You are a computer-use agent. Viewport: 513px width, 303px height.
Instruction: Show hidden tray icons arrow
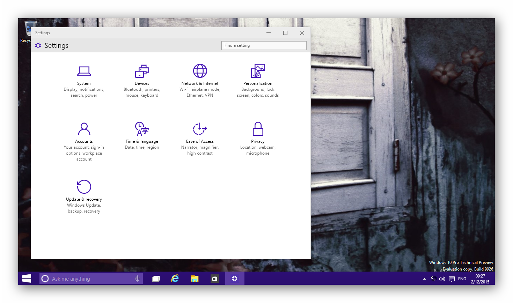pos(424,279)
